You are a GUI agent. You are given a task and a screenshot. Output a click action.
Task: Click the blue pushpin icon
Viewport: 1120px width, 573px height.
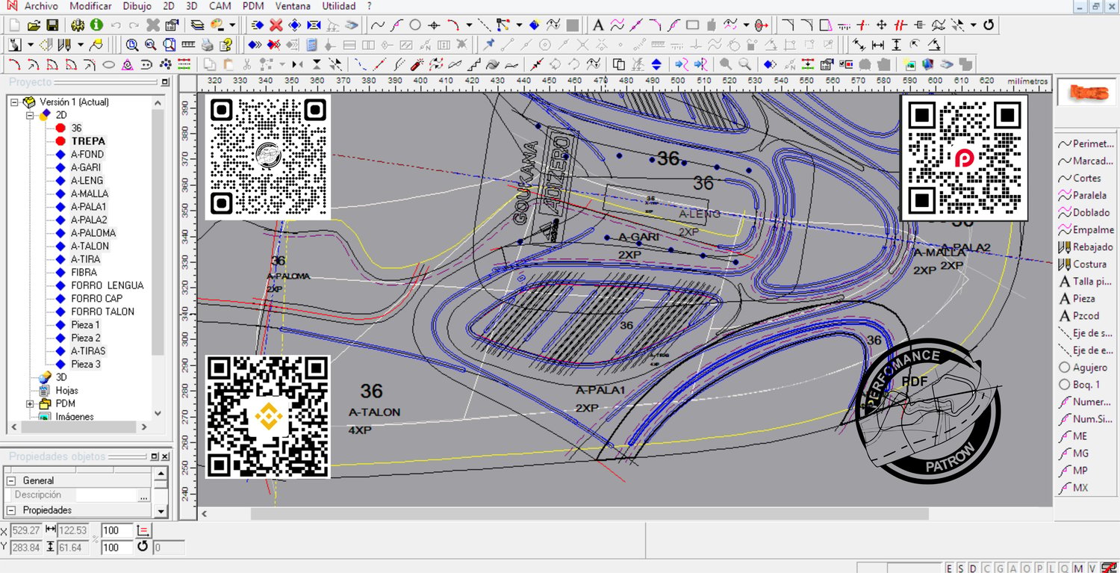(489, 45)
